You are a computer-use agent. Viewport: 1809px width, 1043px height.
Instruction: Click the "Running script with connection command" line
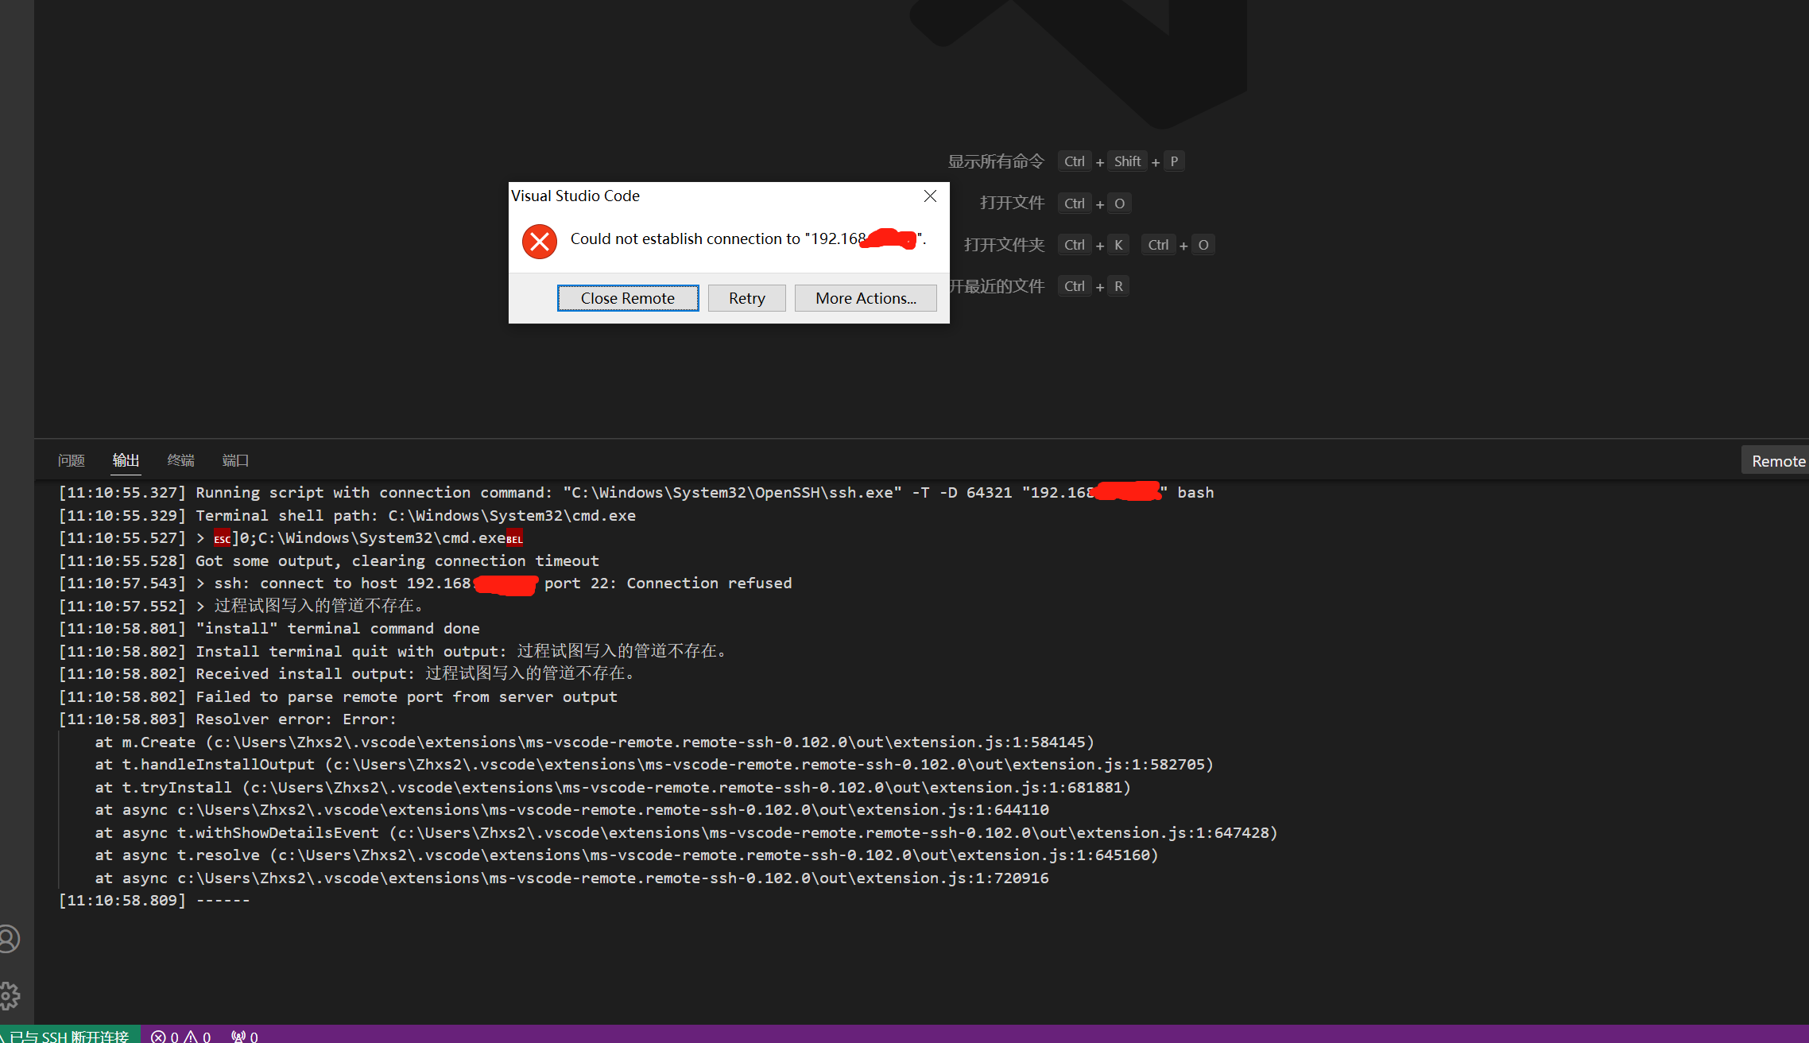(x=637, y=492)
